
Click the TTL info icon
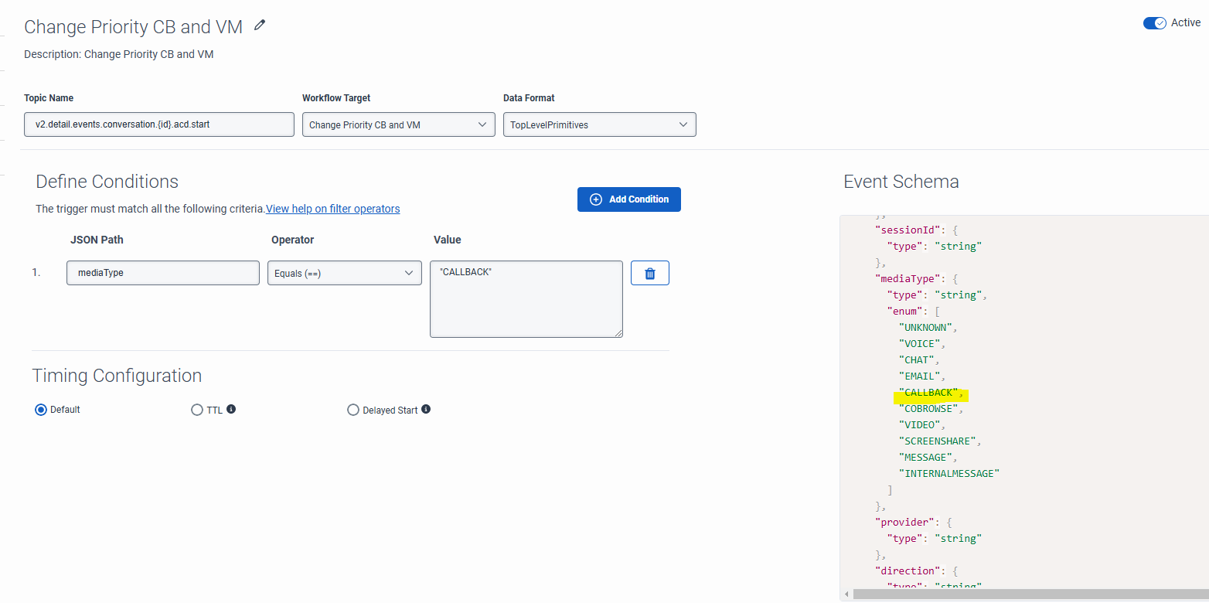[x=231, y=409]
